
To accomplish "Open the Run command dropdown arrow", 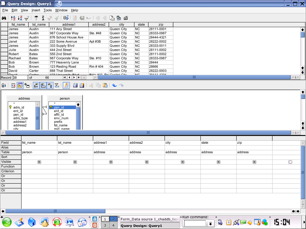I will click(210, 224).
